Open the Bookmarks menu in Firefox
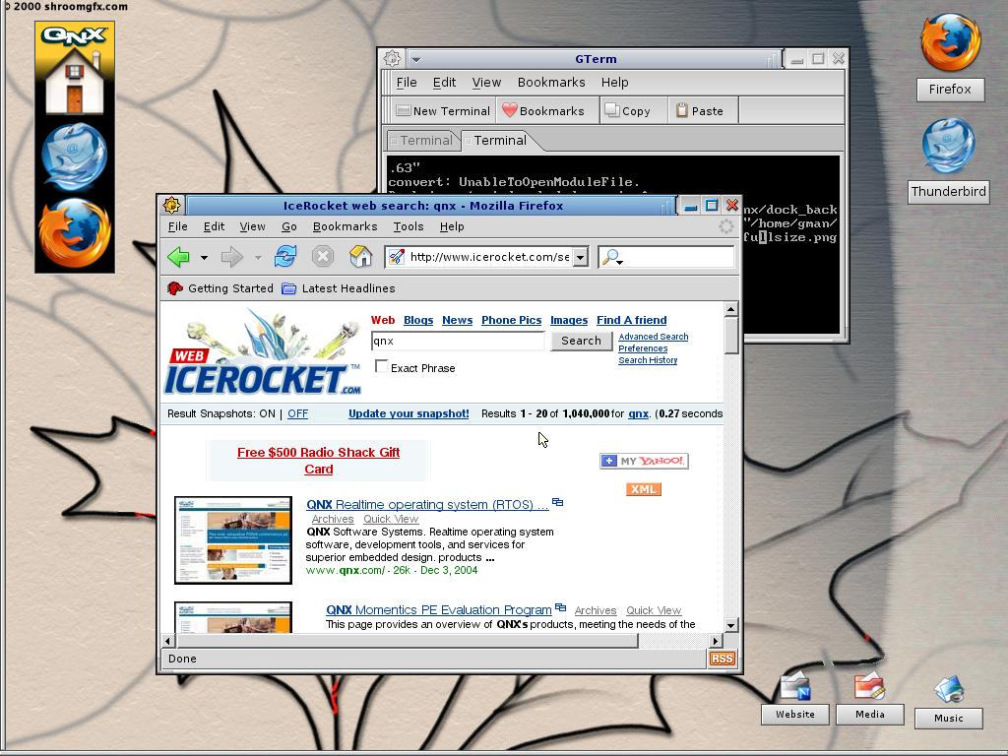1008x756 pixels. pos(345,226)
